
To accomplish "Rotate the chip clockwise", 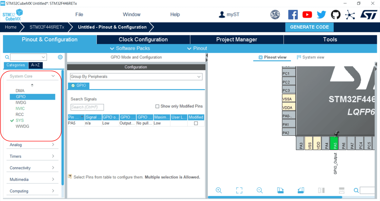I will (280, 190).
